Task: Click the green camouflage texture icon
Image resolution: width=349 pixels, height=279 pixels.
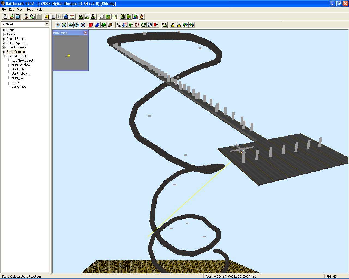Action: coord(123,17)
